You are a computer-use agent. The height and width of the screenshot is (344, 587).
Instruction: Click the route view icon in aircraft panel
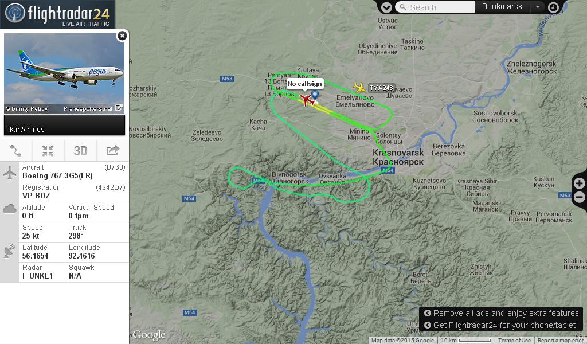coord(15,150)
